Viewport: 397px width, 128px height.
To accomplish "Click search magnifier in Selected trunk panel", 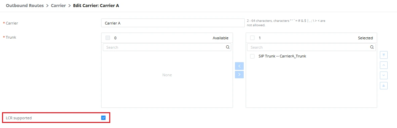I will (x=372, y=47).
